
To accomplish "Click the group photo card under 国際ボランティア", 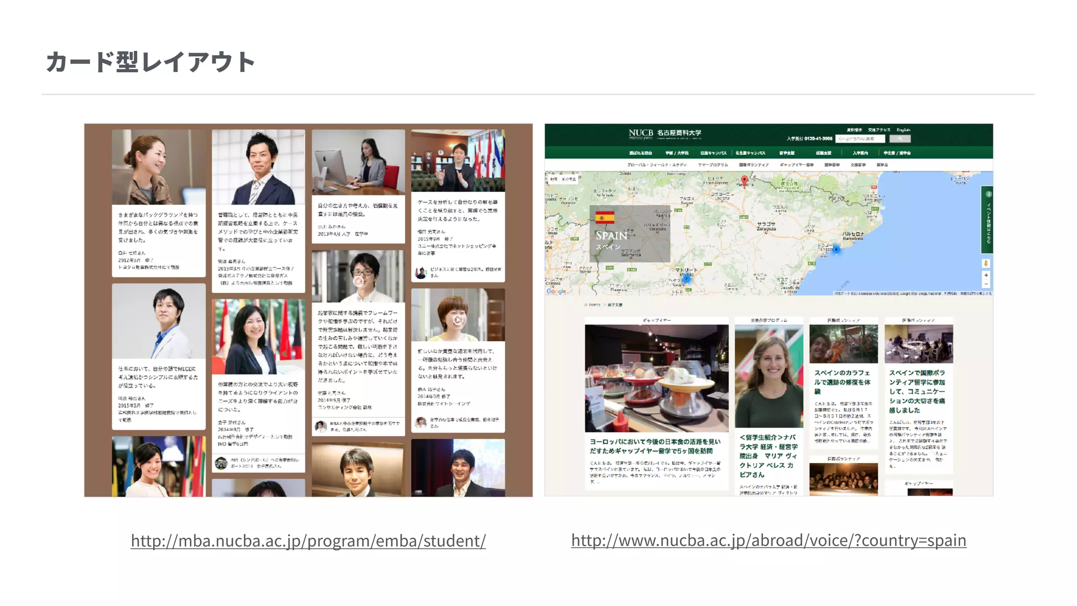I will pyautogui.click(x=844, y=479).
